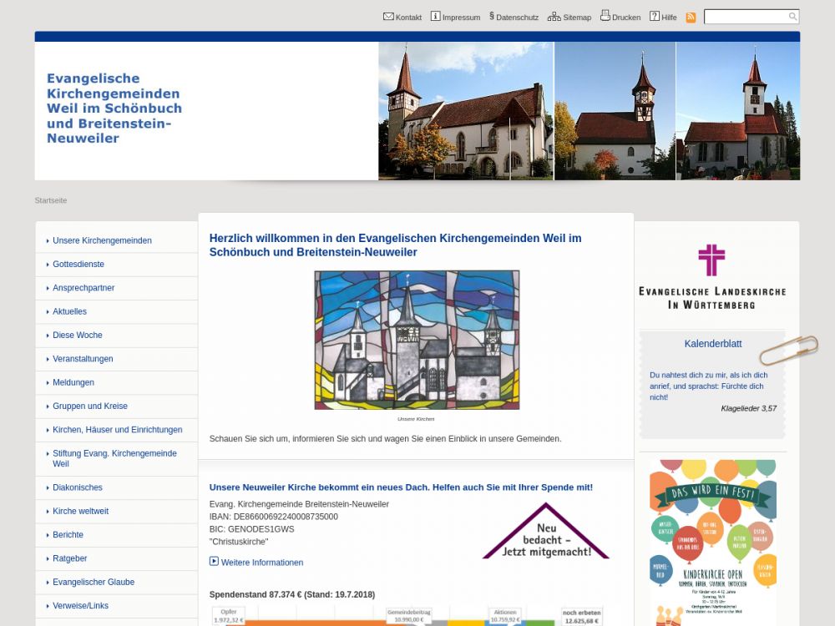Click the arrow icon beside Weitere Informationen
The height and width of the screenshot is (626, 835).
[214, 562]
